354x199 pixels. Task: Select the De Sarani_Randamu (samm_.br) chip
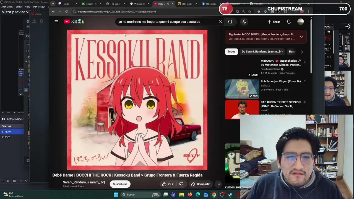[262, 52]
